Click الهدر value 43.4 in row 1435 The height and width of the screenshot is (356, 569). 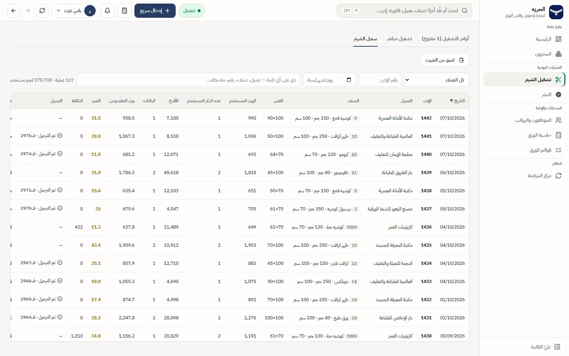96,245
